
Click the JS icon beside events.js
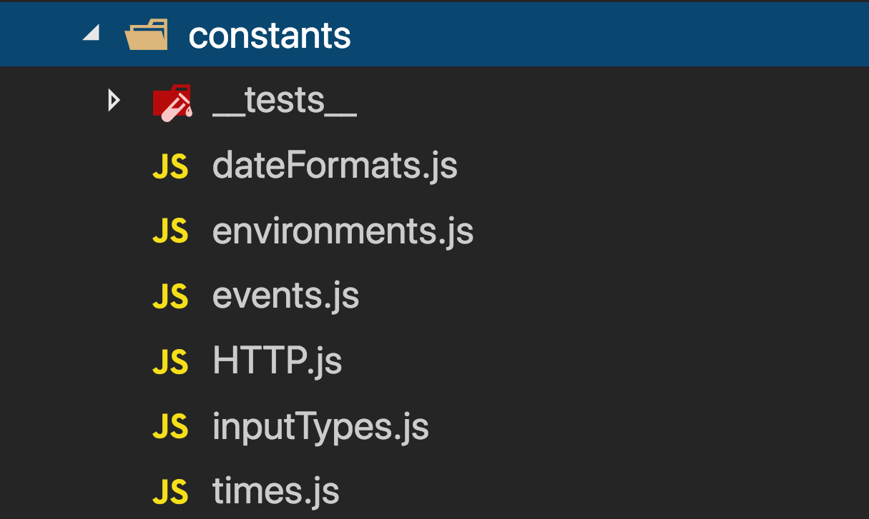coord(170,296)
